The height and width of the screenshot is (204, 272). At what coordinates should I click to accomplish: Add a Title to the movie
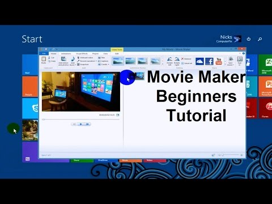[101, 58]
